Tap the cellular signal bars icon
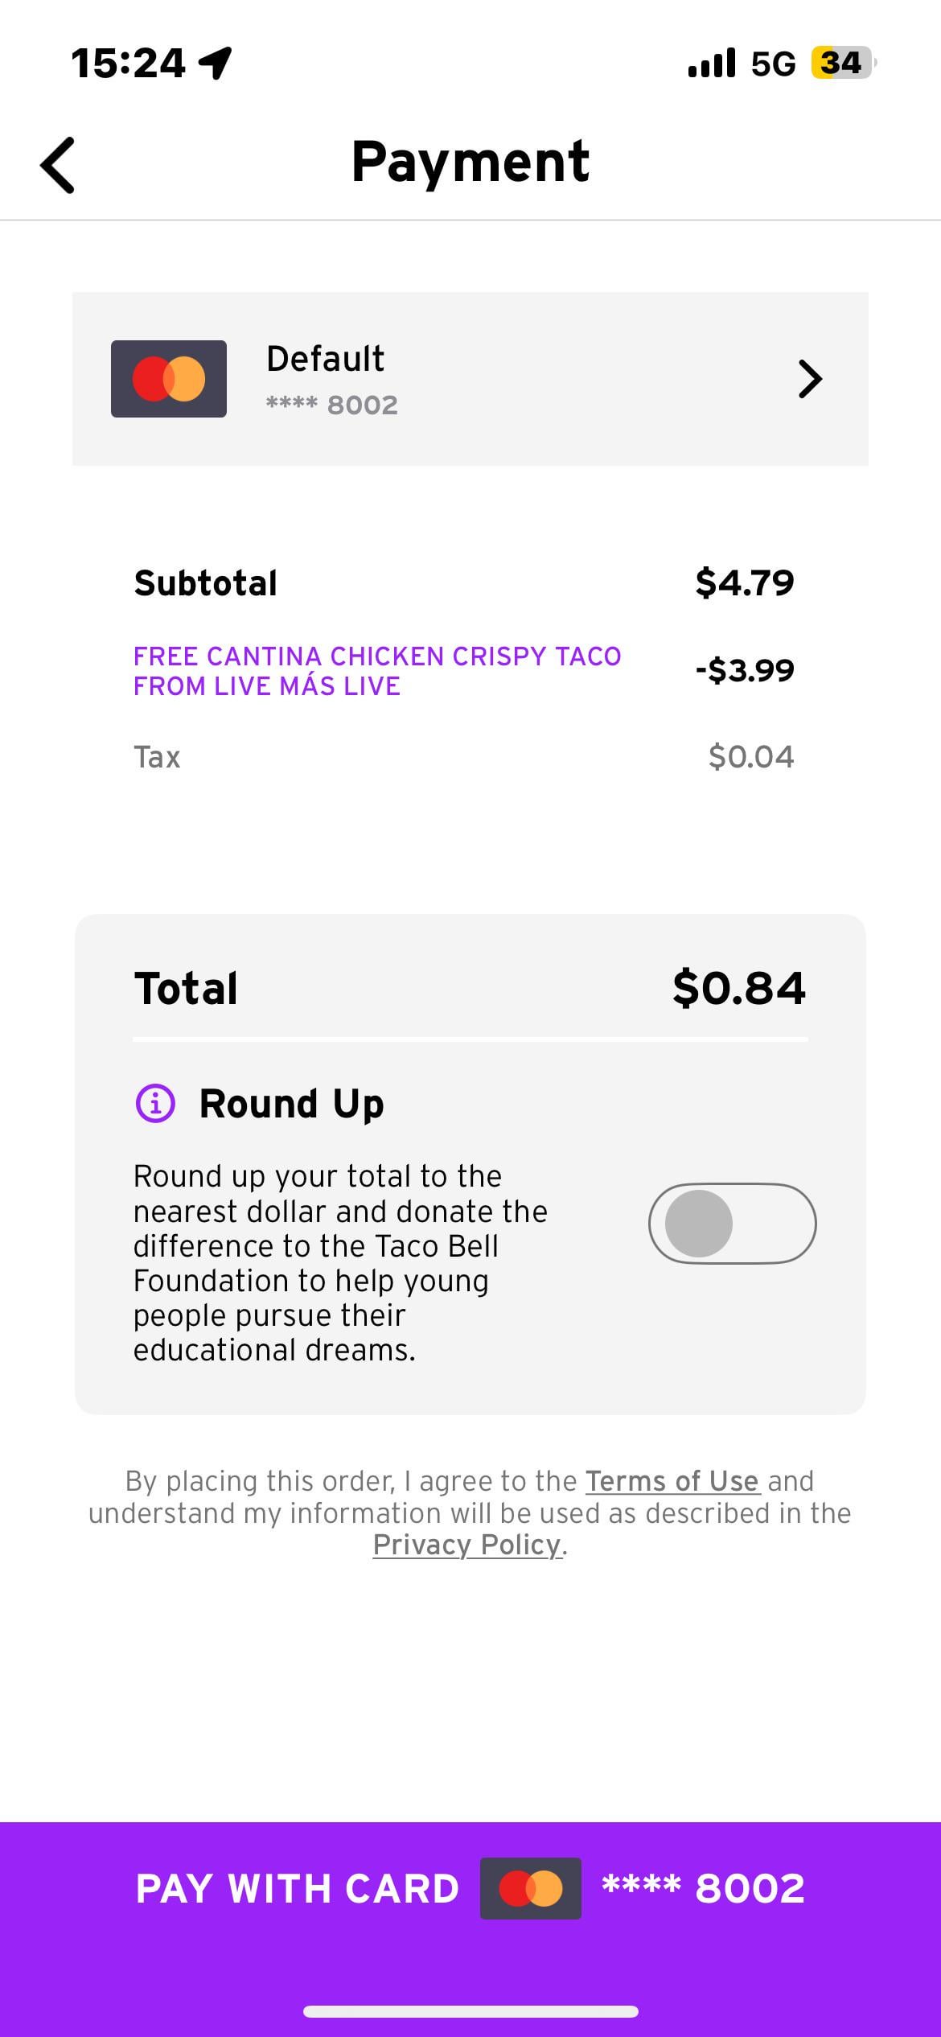This screenshot has height=2037, width=941. (712, 63)
